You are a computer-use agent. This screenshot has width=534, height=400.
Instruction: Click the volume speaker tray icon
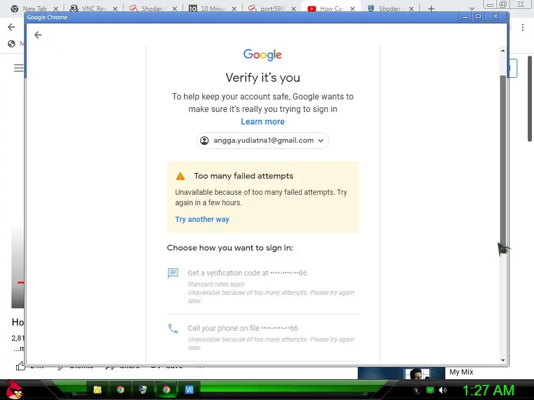(x=442, y=390)
